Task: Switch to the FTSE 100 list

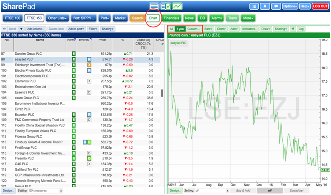Action: [12, 18]
